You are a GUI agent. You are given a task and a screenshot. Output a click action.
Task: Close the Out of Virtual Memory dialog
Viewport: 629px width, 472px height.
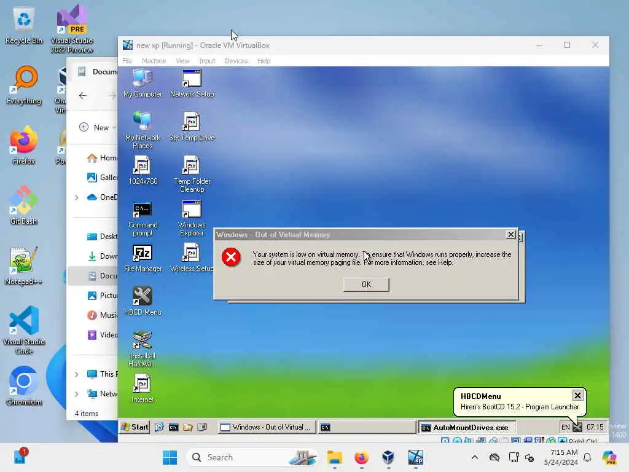click(x=510, y=234)
